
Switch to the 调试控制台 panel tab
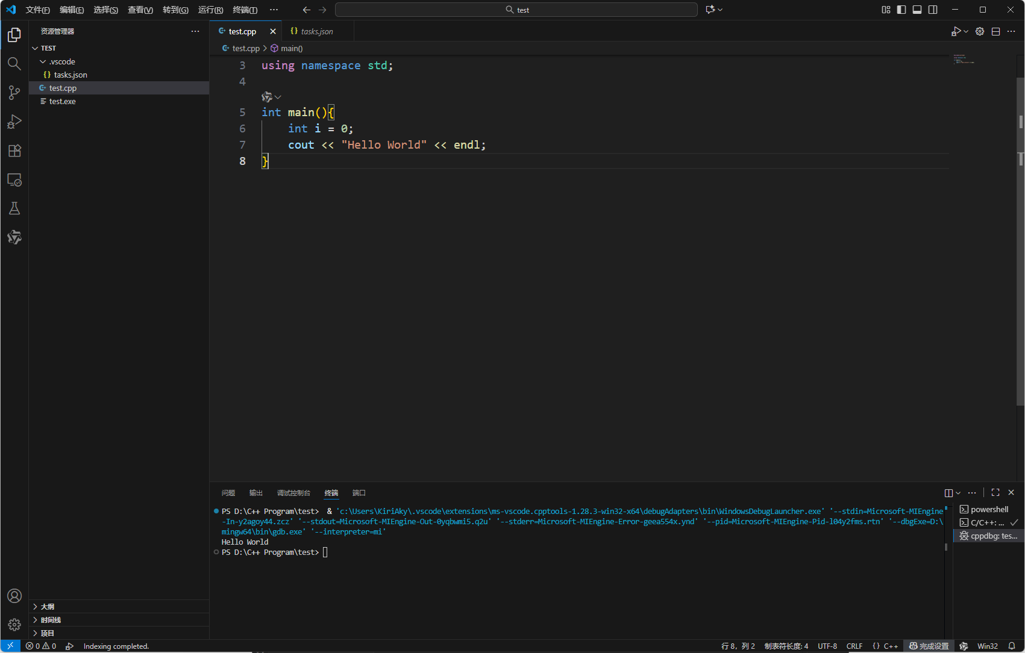coord(293,493)
